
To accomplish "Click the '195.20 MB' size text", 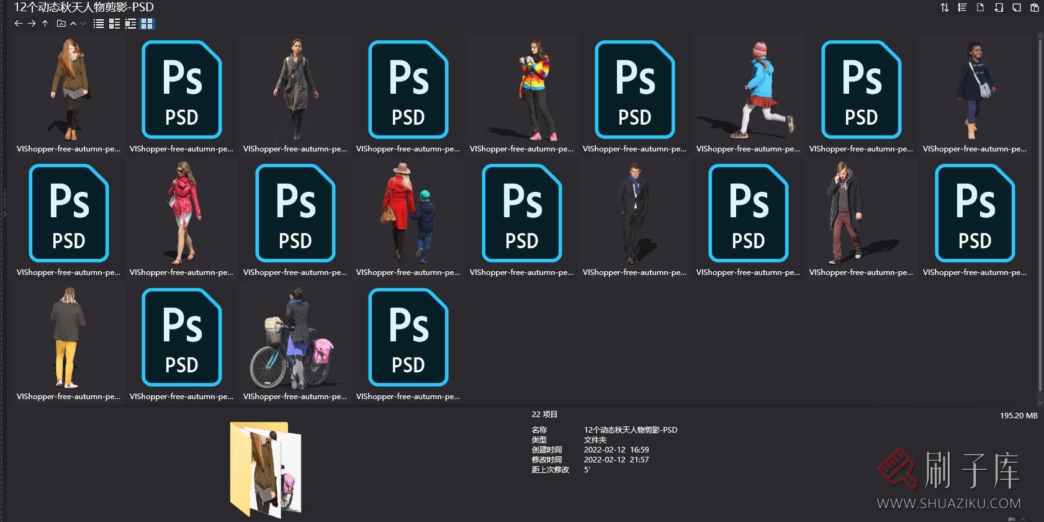I will pos(1019,416).
